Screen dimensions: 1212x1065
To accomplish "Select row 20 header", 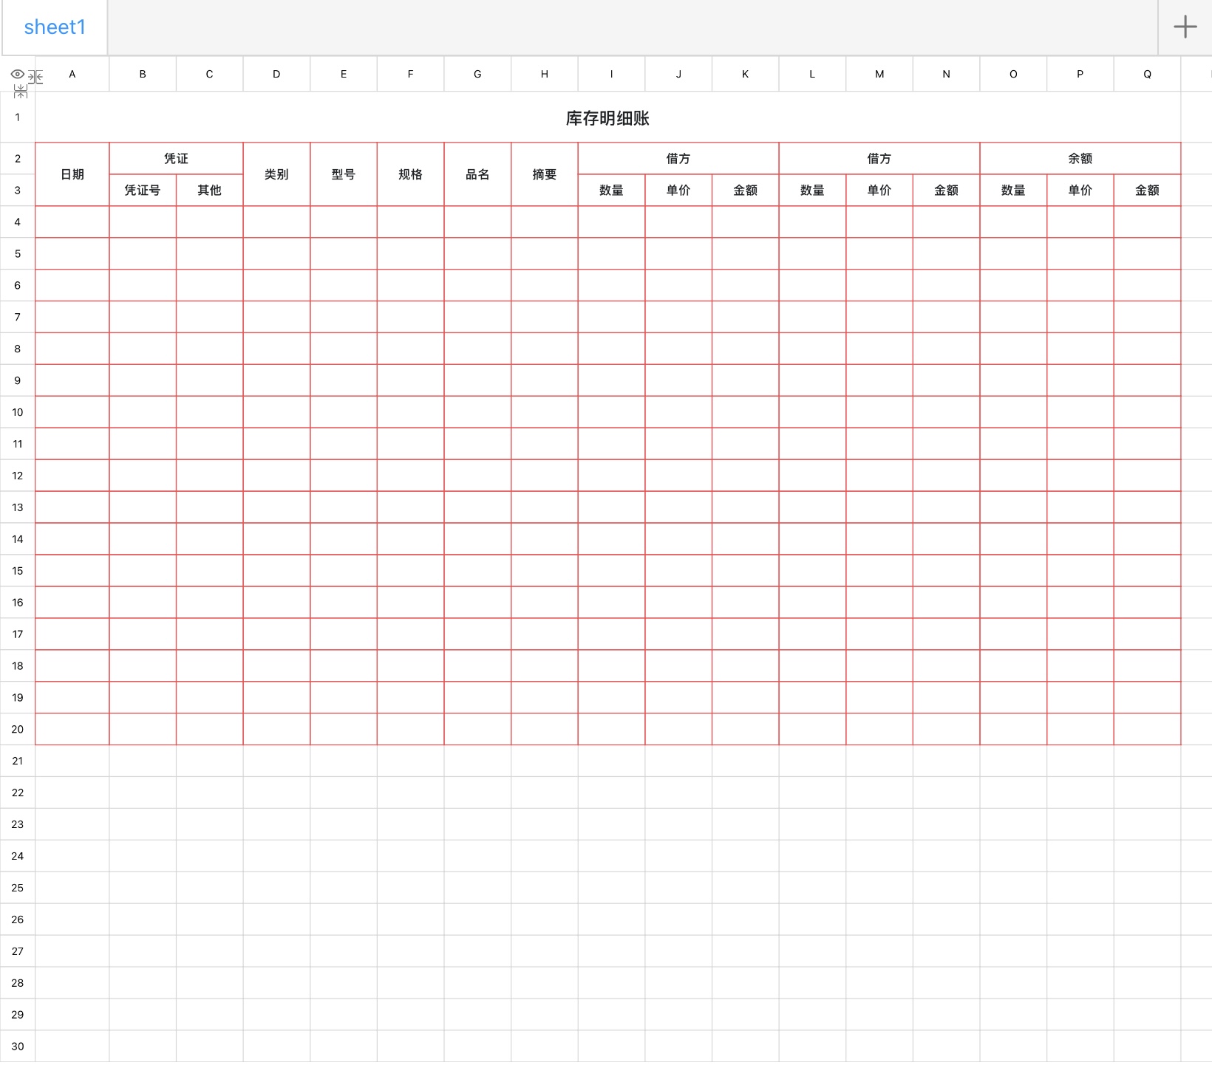I will (x=18, y=729).
